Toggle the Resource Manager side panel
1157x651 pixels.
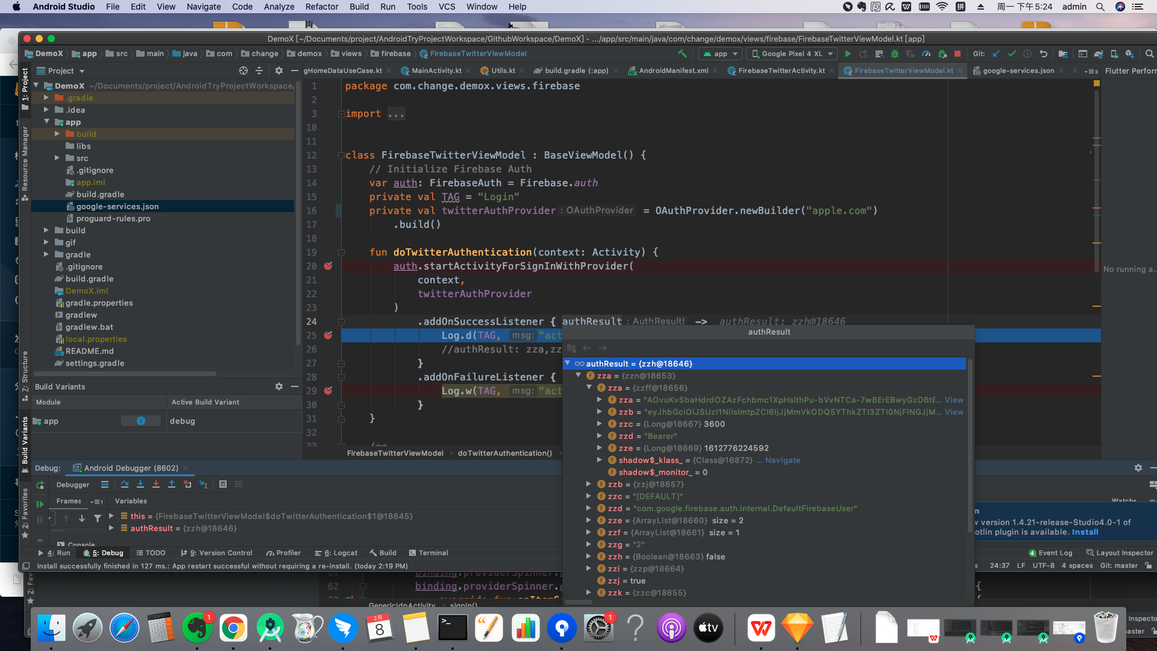click(25, 163)
